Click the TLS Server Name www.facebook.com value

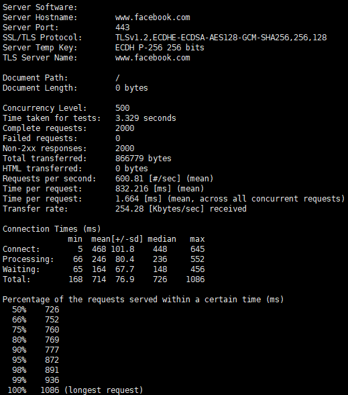[x=153, y=58]
